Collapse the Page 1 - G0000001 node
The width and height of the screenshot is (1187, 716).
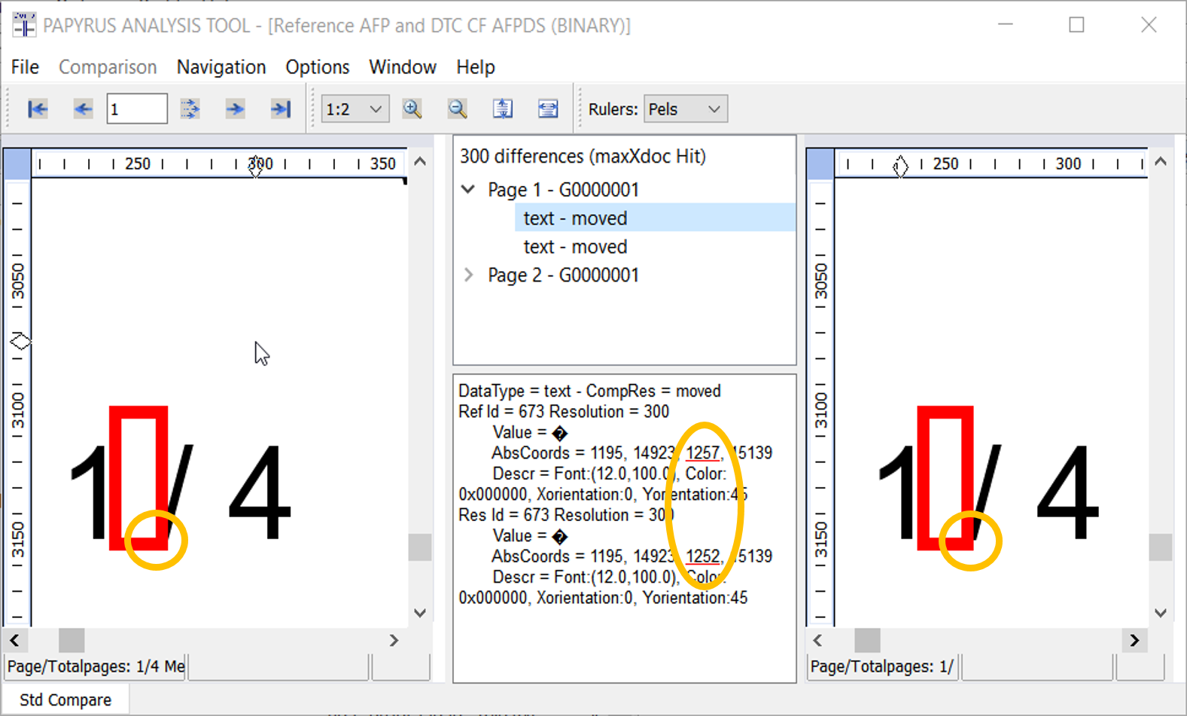(468, 190)
